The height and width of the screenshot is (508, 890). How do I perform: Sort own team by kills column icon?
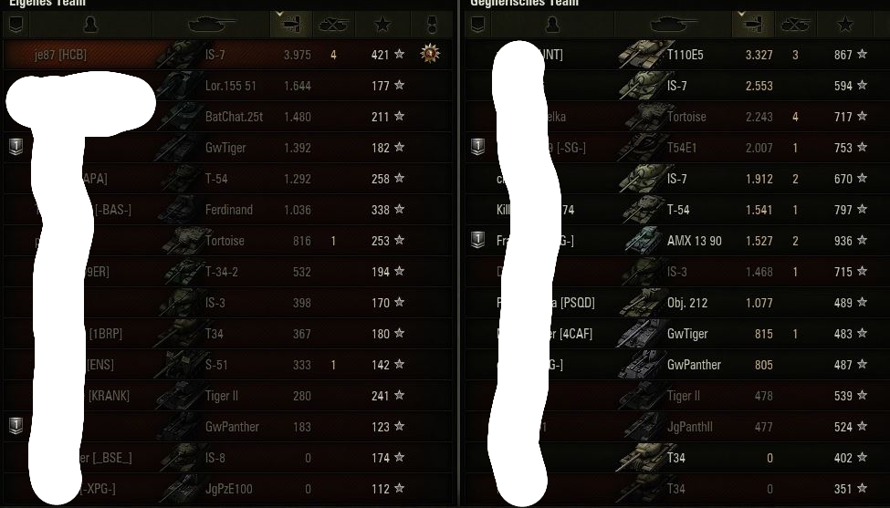334,25
